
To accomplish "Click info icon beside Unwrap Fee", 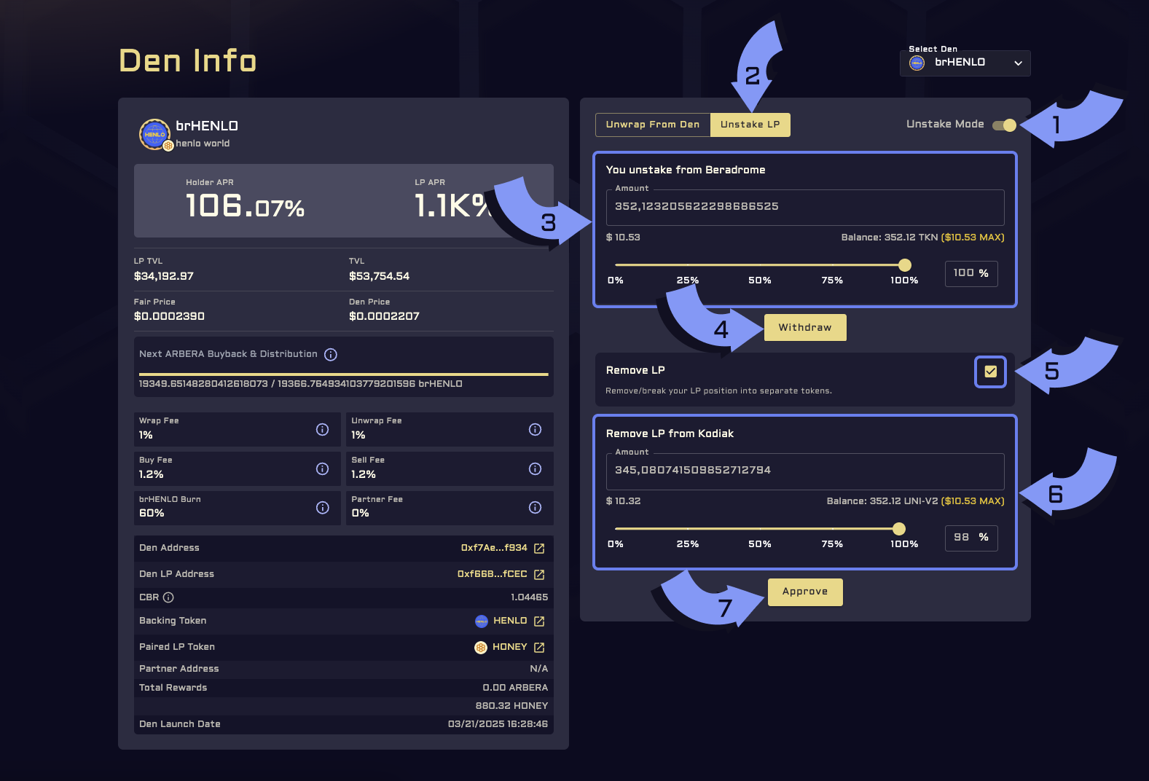I will pos(535,429).
